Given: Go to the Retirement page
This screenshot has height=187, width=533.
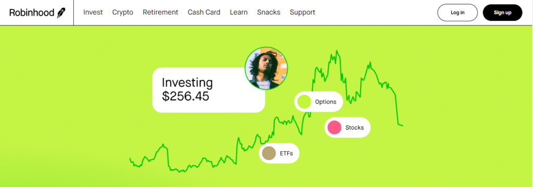Looking at the screenshot, I should (160, 12).
